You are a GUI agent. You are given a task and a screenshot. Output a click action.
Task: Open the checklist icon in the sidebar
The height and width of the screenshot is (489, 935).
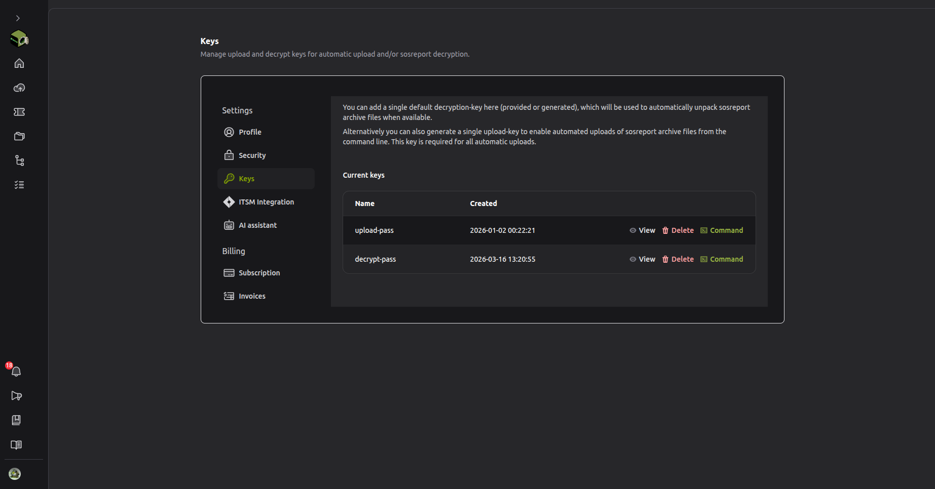coord(19,185)
